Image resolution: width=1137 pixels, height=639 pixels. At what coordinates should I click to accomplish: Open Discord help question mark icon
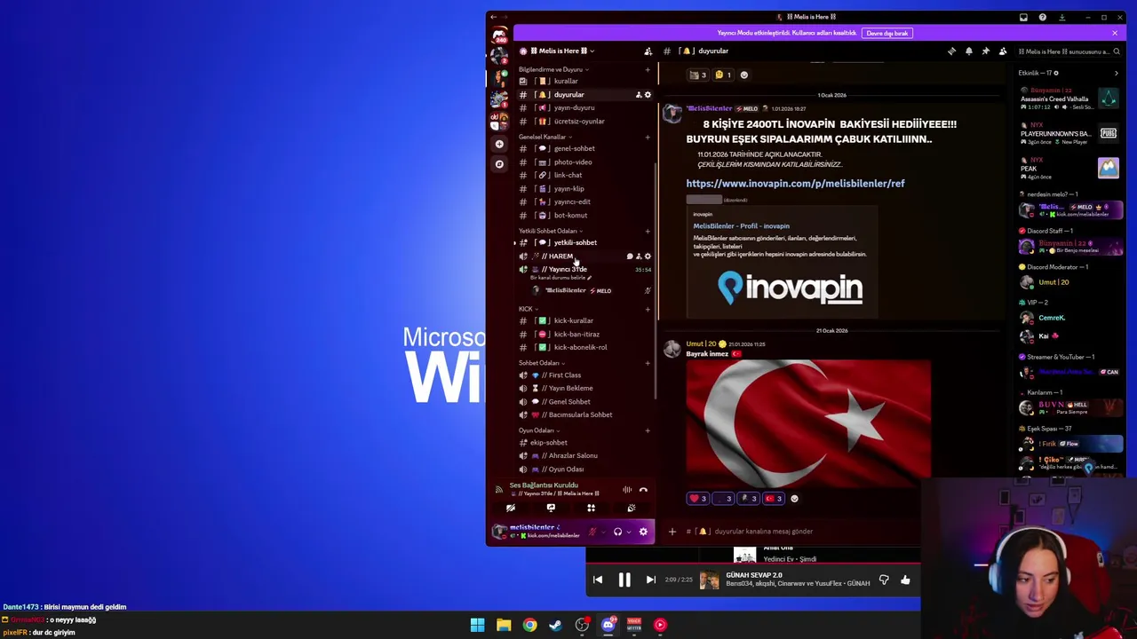coord(1042,17)
